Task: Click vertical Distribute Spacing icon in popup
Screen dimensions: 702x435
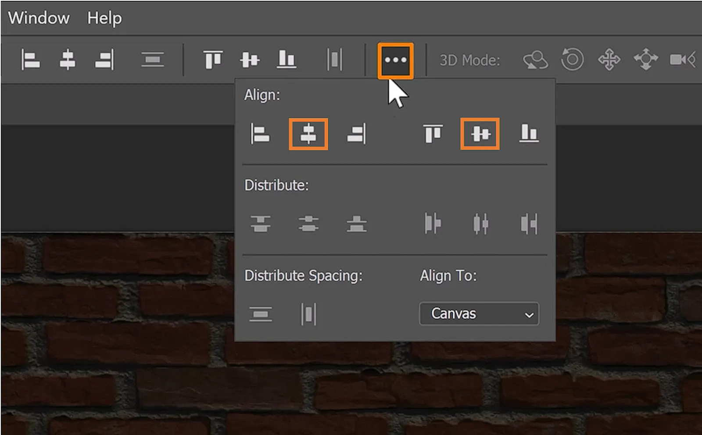Action: (x=260, y=314)
